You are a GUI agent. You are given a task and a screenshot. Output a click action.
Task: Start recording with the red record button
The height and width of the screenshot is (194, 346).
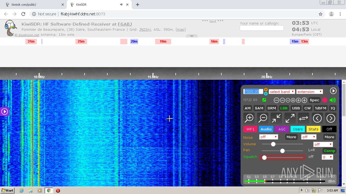[325, 100]
